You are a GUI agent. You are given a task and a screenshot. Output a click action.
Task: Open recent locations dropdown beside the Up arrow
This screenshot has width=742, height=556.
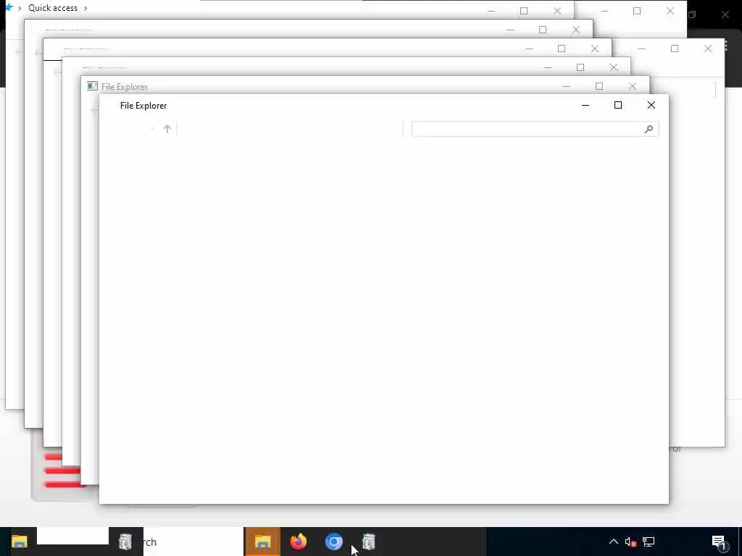click(152, 129)
